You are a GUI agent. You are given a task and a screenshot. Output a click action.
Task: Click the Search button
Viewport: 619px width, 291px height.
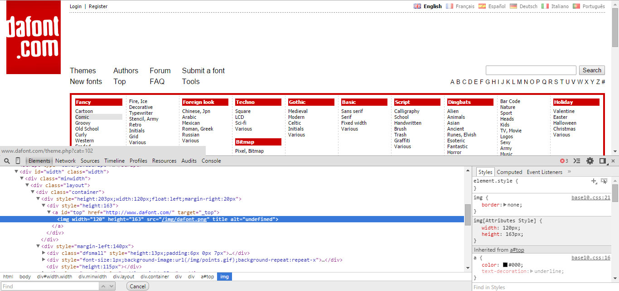coord(592,70)
